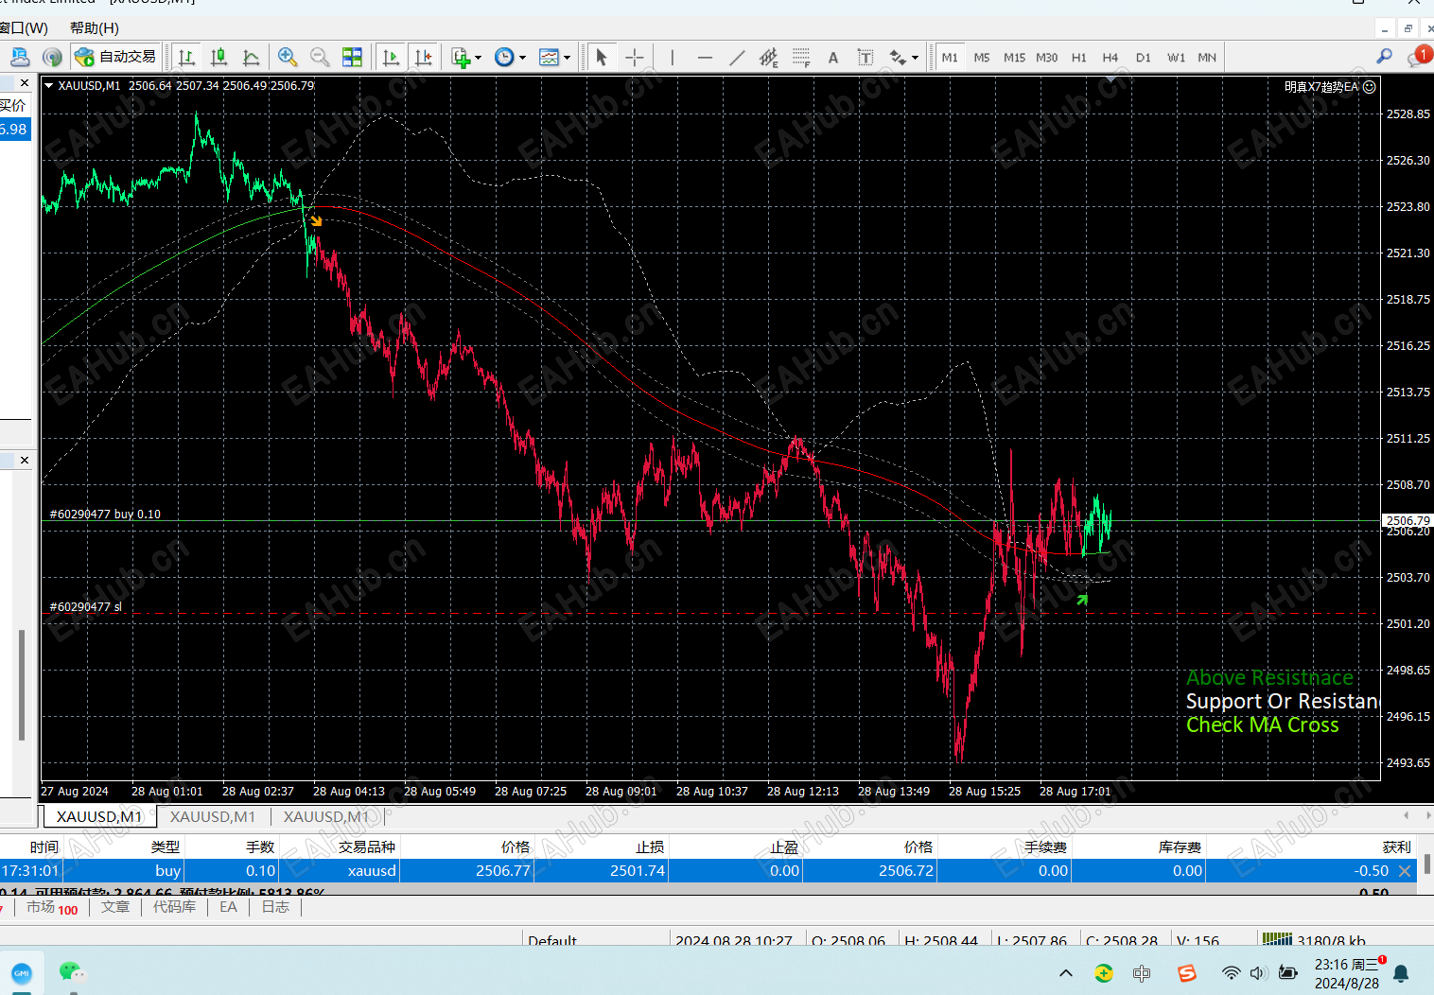Select the trendline drawing tool
Screen dimensions: 1434x995
737,58
